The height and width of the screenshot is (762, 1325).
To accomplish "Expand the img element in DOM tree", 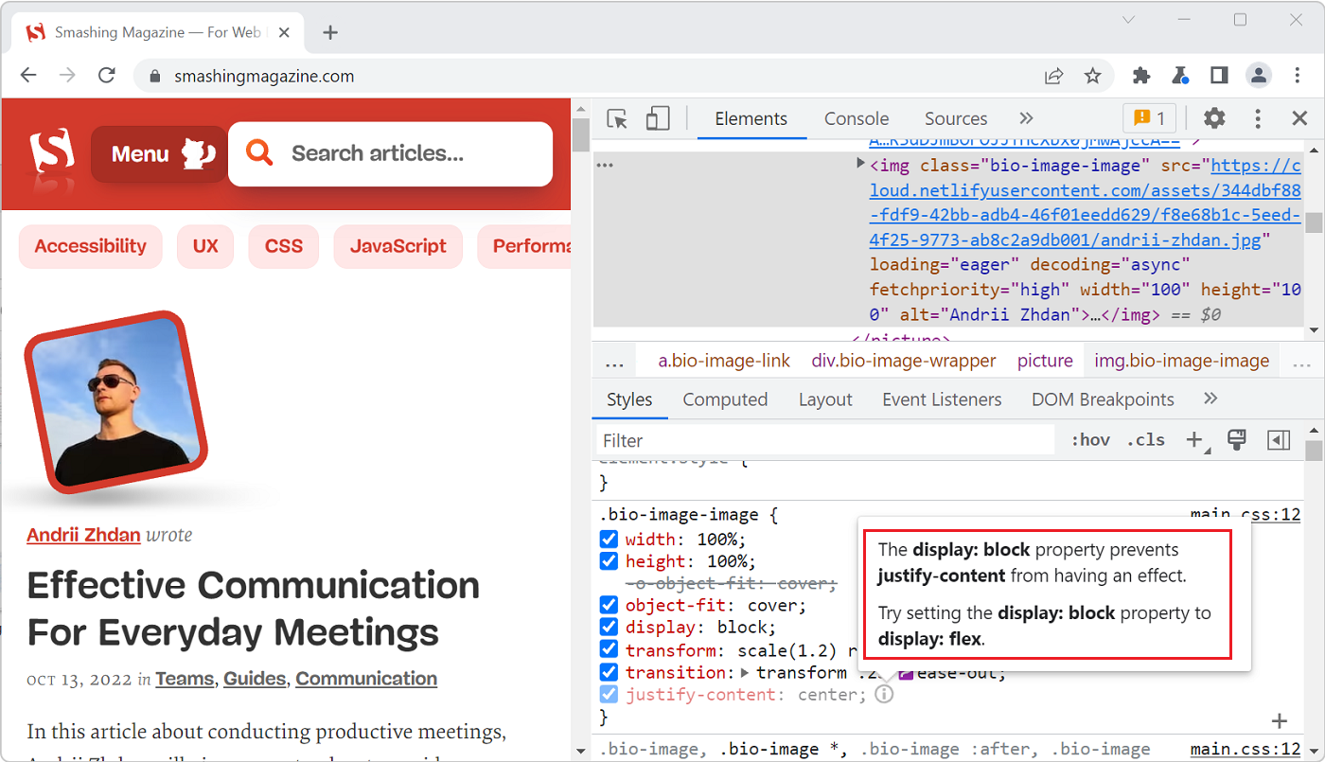I will pyautogui.click(x=858, y=164).
